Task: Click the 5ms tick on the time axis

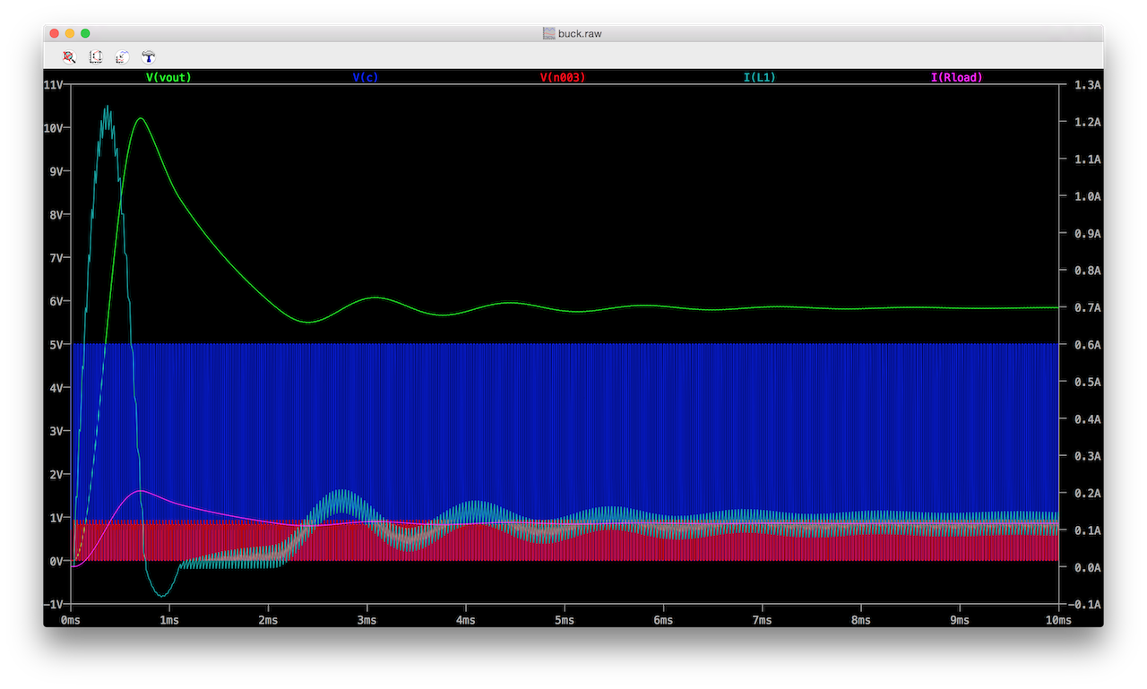Action: [565, 621]
